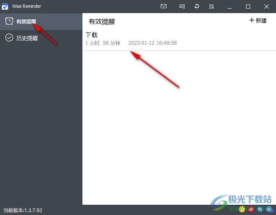Click the 当前版本:1.3.7.92 version label
This screenshot has width=276, height=215.
[23, 210]
